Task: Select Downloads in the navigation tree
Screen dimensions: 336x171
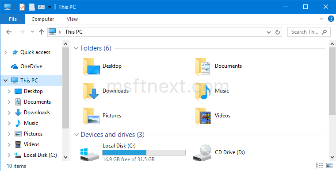Action: point(37,113)
